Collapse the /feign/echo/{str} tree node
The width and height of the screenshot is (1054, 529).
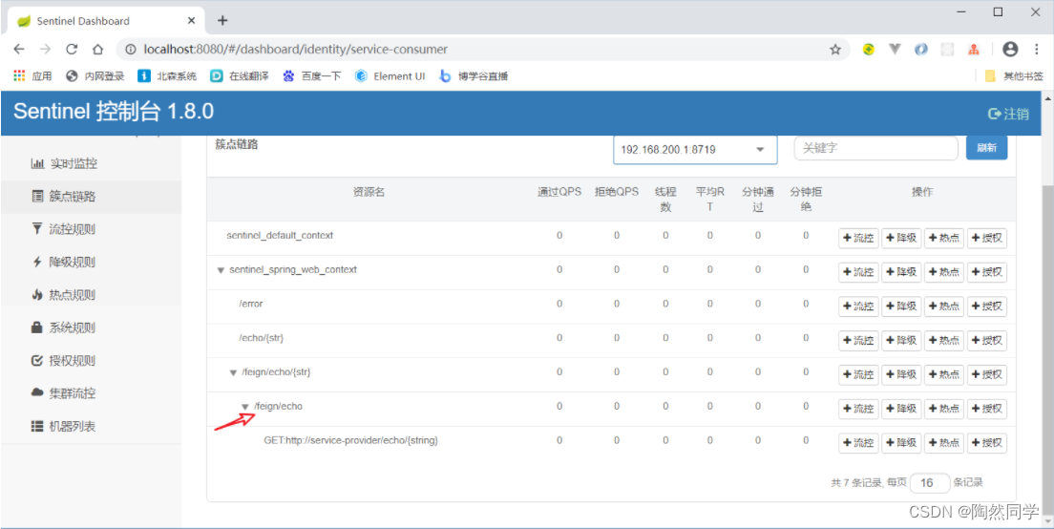click(x=233, y=372)
